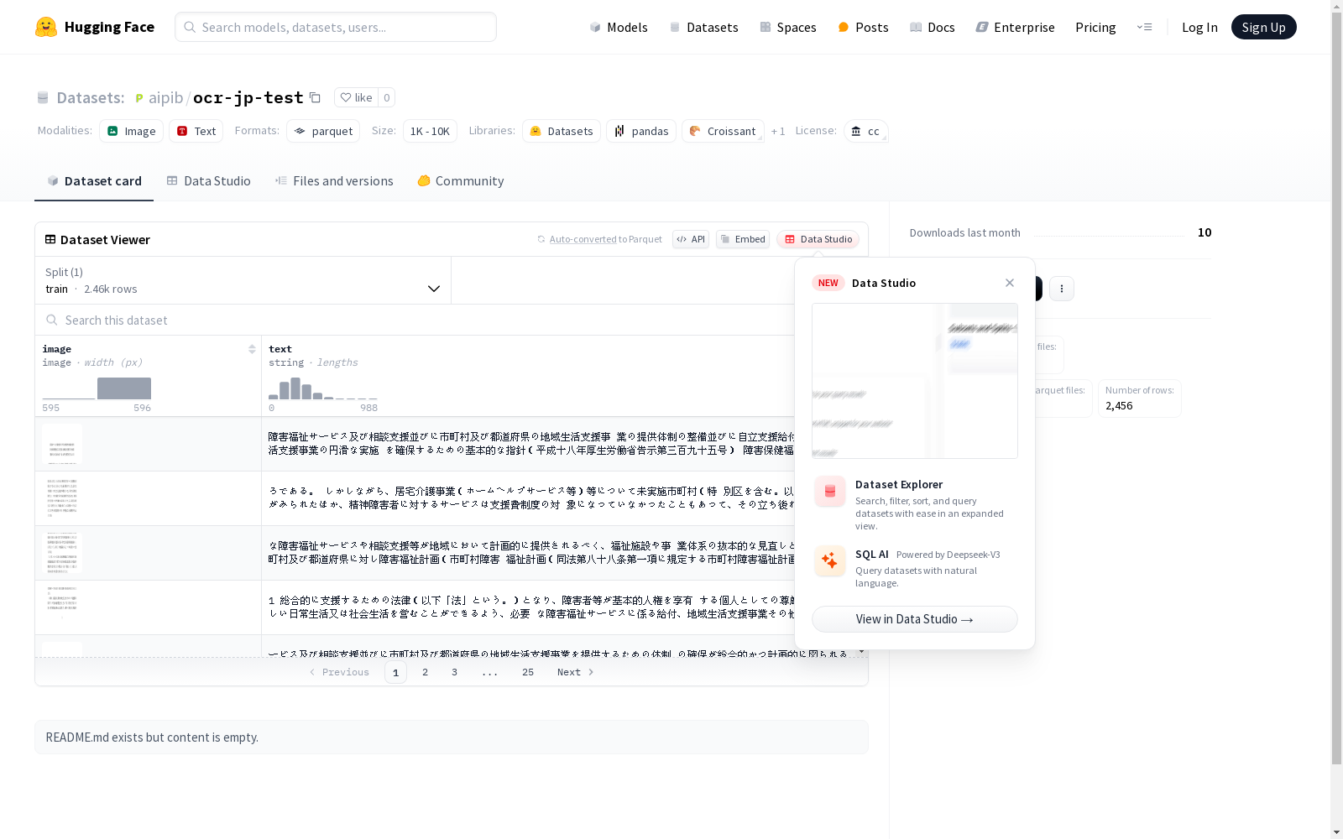Select page 1 in pagination
Viewport: 1343px width, 839px height.
click(396, 672)
